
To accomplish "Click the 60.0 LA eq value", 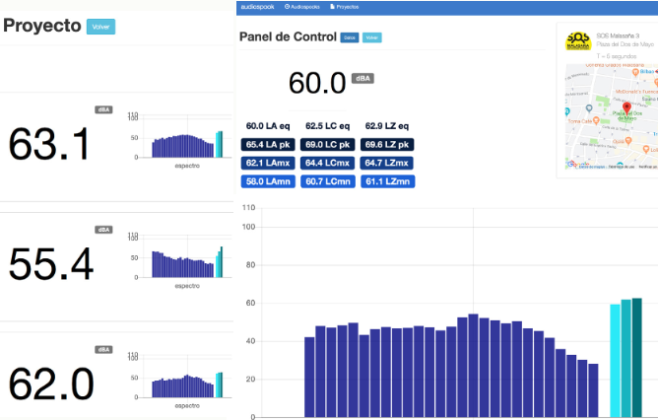I will [x=268, y=126].
